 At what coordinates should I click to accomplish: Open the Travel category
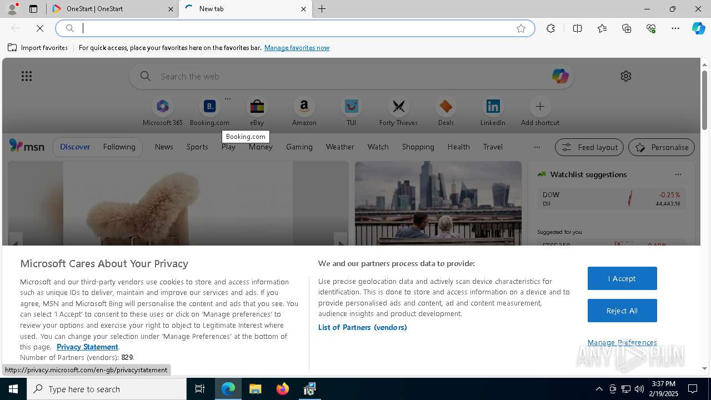pos(493,147)
